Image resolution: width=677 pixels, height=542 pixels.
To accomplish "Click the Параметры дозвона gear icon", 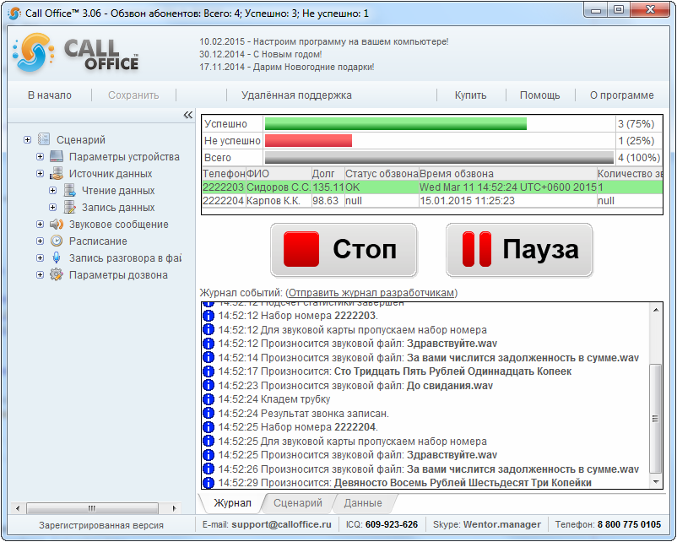I will [x=57, y=274].
